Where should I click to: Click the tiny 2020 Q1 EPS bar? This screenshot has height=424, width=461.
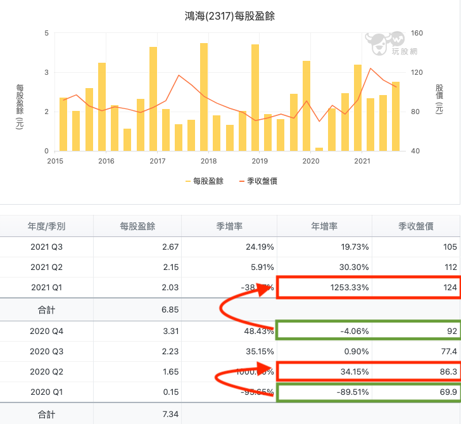pyautogui.click(x=319, y=149)
